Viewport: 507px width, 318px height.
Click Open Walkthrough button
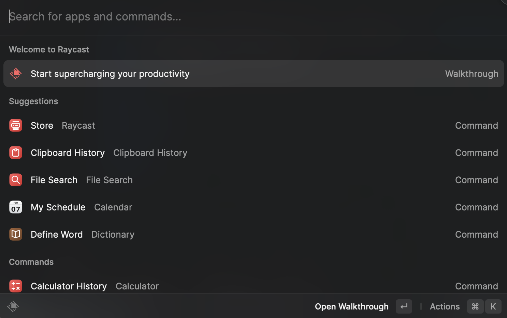tap(351, 306)
